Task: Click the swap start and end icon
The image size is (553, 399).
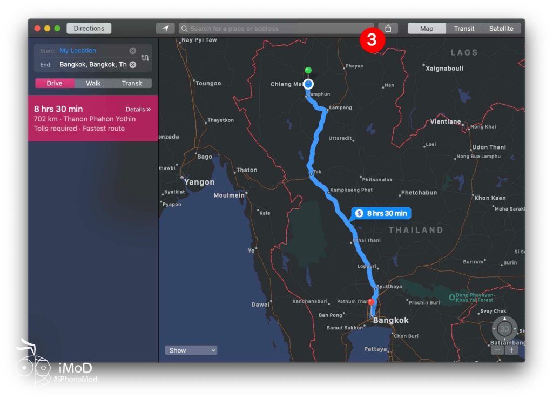Action: tap(145, 57)
